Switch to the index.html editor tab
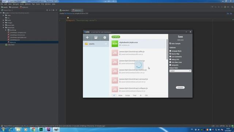234x132 pixels. [65, 10]
